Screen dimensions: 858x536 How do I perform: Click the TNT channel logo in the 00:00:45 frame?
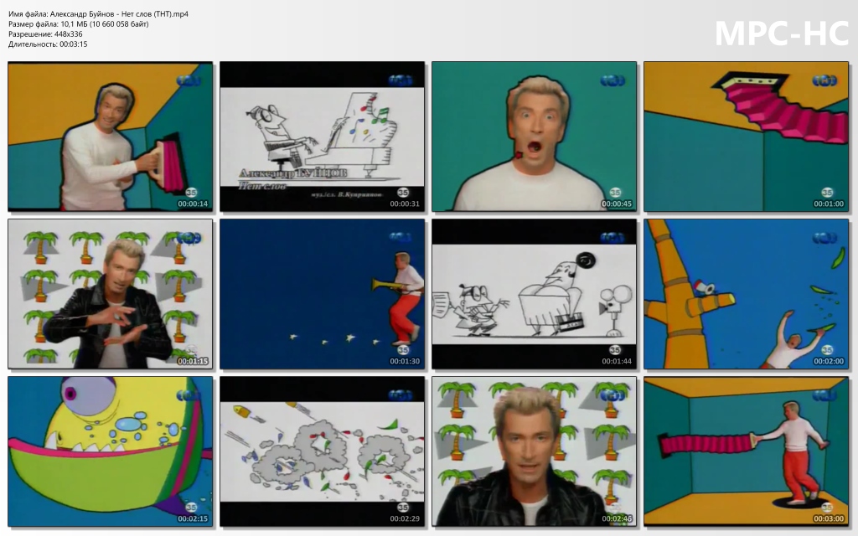pos(612,81)
